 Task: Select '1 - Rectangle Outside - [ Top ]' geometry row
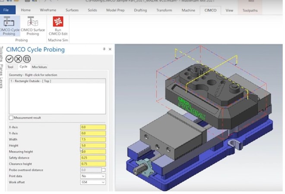57,81
